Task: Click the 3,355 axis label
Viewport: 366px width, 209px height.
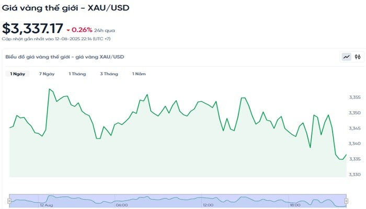Action: (354, 97)
